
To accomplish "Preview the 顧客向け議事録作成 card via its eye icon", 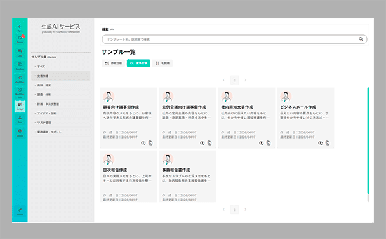I will pos(143,143).
